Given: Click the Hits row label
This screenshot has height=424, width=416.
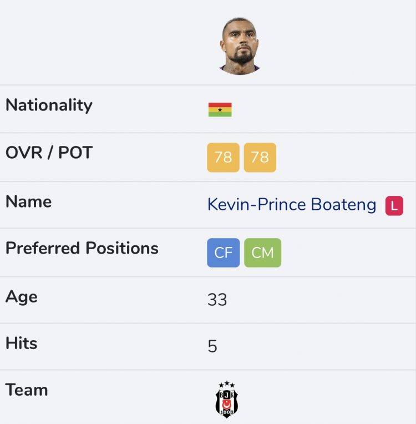Looking at the screenshot, I should [21, 343].
